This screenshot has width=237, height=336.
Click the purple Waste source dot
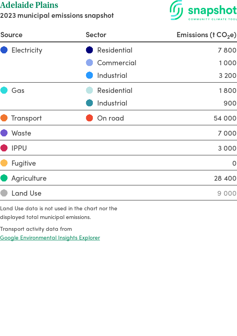click(x=4, y=133)
